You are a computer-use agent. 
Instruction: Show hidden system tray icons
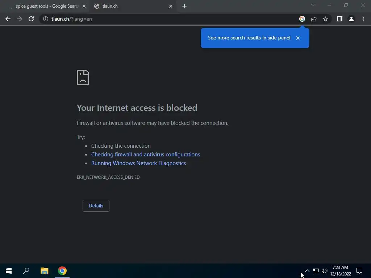[x=307, y=271]
